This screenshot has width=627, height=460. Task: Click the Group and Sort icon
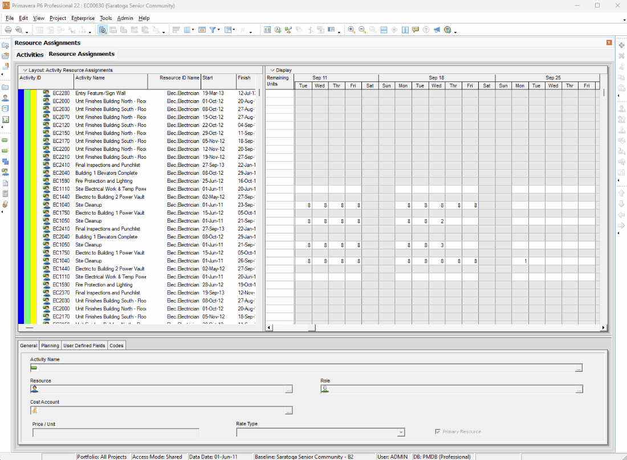click(228, 30)
